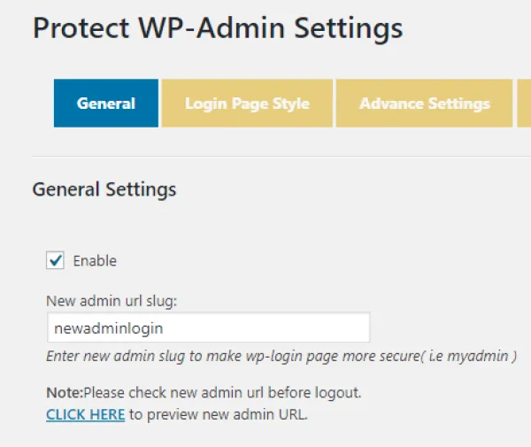Click the '( i.e myadmin )' example text
This screenshot has height=447, width=531.
(473, 356)
